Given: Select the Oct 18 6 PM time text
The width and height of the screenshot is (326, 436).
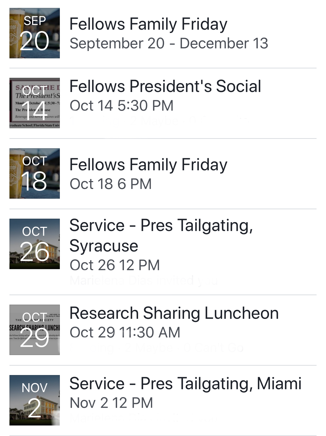Looking at the screenshot, I should coord(111,184).
